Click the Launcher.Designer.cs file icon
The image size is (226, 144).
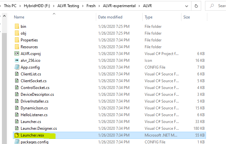point(17,128)
